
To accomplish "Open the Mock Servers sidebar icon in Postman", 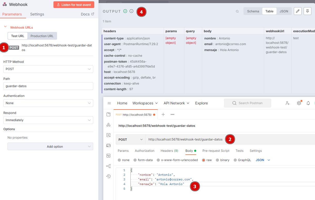I will point(108,145).
